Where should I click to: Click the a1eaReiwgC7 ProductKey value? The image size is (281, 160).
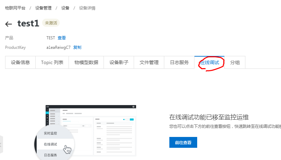(58, 47)
